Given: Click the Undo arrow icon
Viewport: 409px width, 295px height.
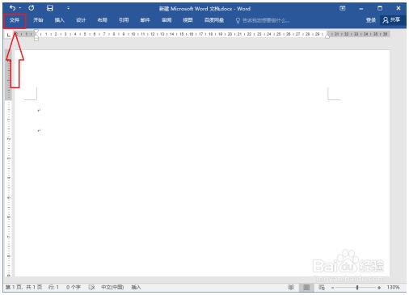Looking at the screenshot, I should (12, 8).
